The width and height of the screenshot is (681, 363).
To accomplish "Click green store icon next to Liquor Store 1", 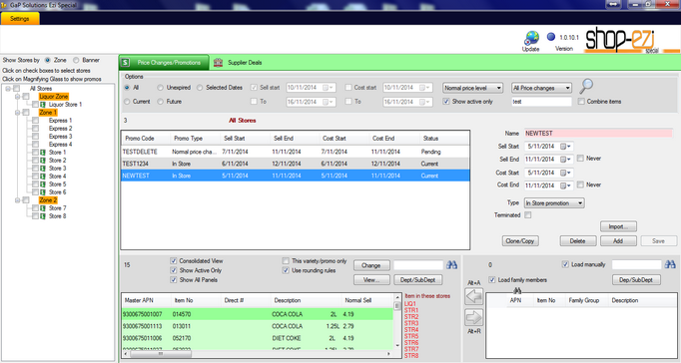I will (x=43, y=105).
